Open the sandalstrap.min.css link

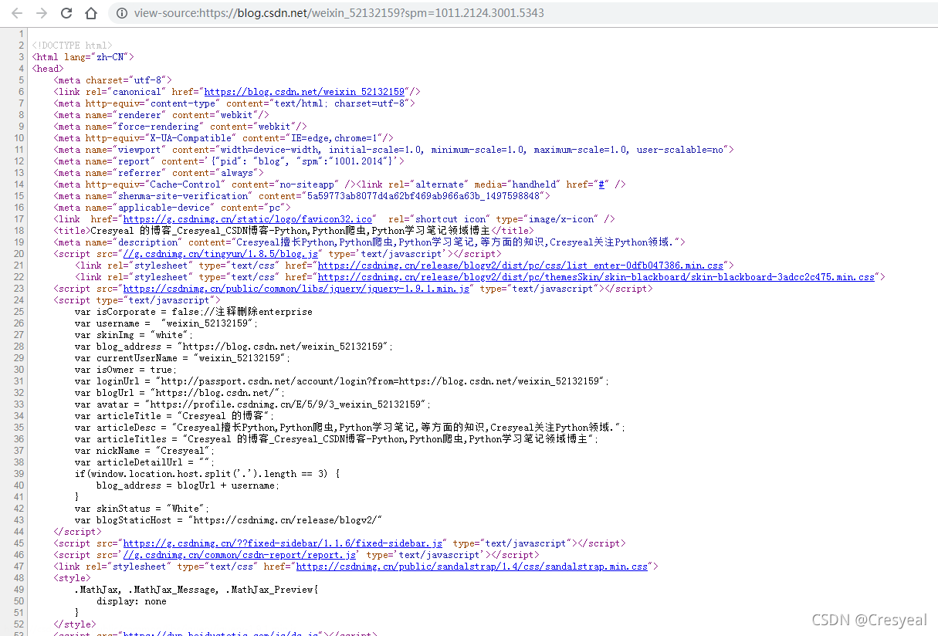coord(472,567)
